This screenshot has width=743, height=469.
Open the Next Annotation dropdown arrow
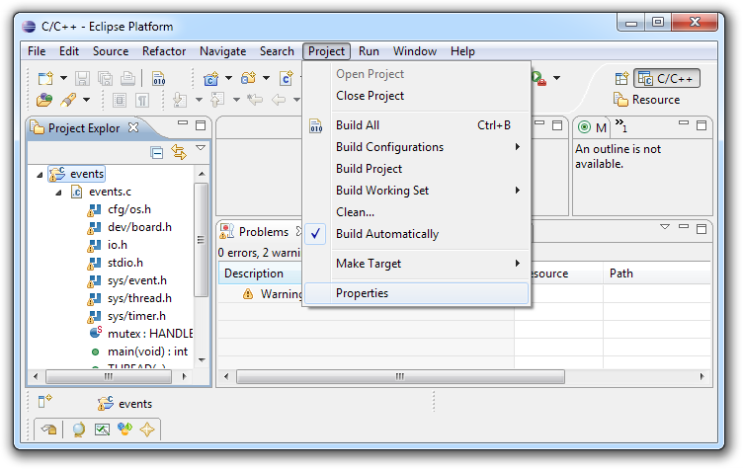(x=199, y=100)
